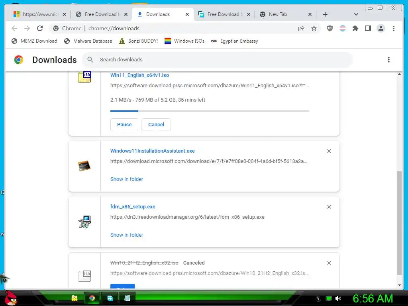Show Windows11InstallationAssistant.exe in folder
The image size is (408, 306).
[x=127, y=179]
